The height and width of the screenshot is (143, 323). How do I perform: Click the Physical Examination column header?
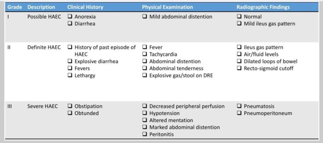[x=167, y=7]
